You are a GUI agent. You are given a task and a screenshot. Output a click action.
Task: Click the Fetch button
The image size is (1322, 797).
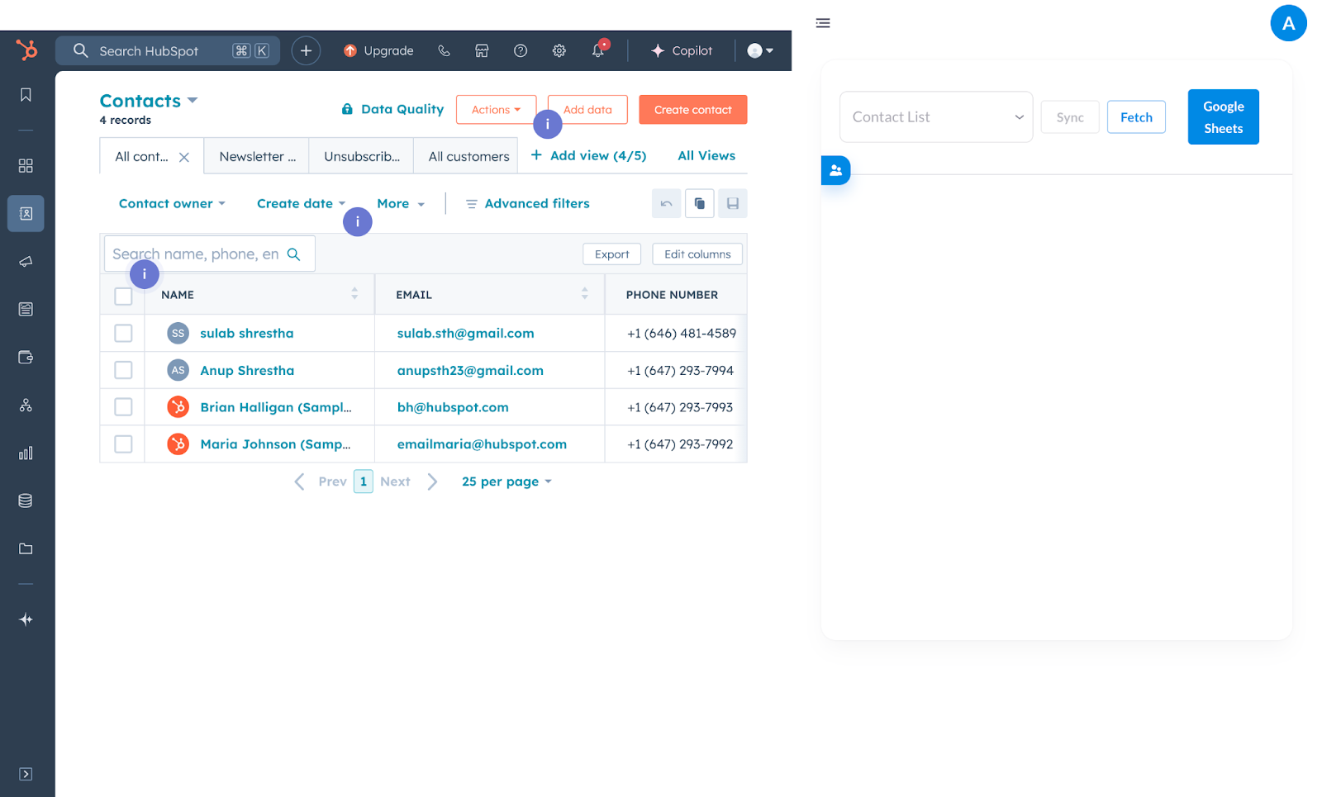click(1136, 117)
